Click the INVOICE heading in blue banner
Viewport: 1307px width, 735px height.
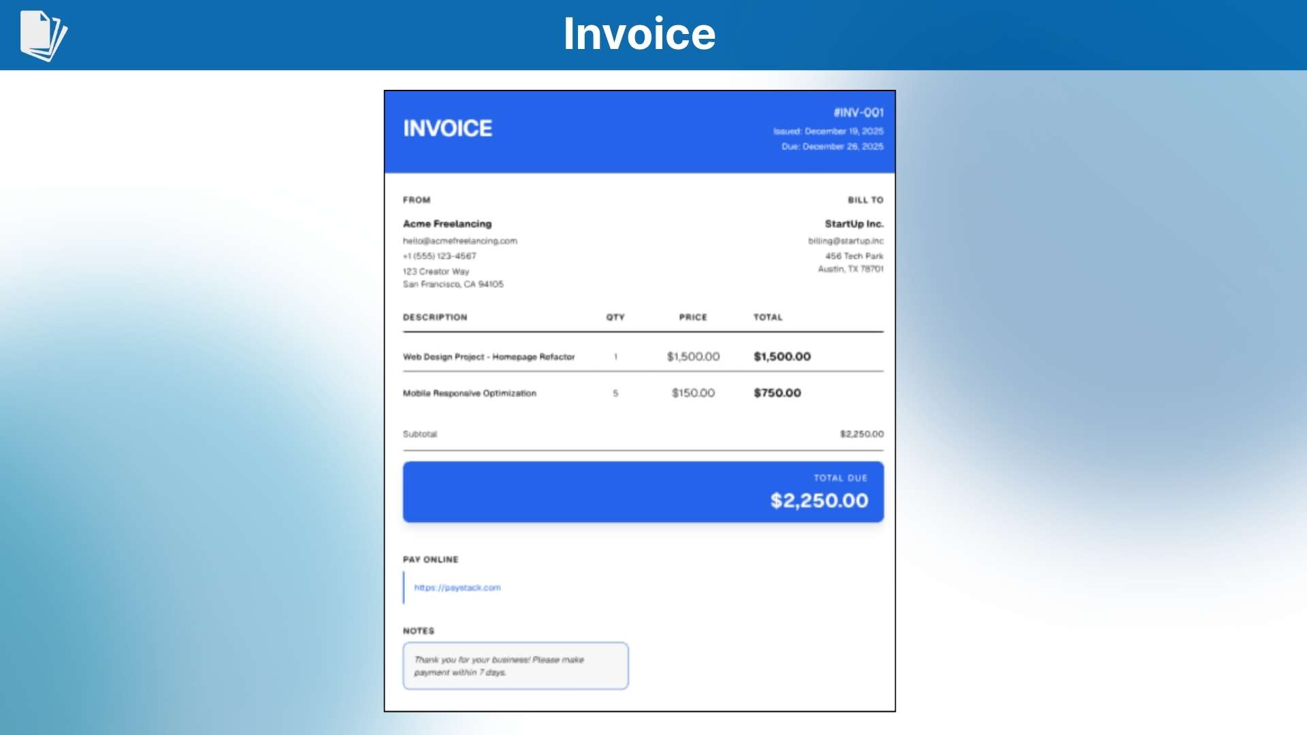[x=447, y=129]
